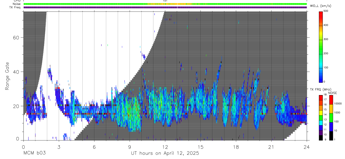Click the 12 hour mark on the UT axis
Screen dimensions: 345x159
[165, 147]
